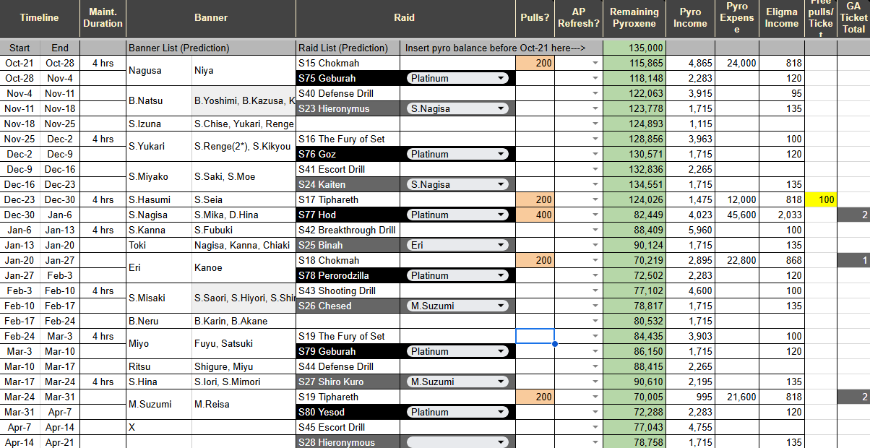
Task: Select the 45,600 Pyro Expense cell
Action: point(737,215)
